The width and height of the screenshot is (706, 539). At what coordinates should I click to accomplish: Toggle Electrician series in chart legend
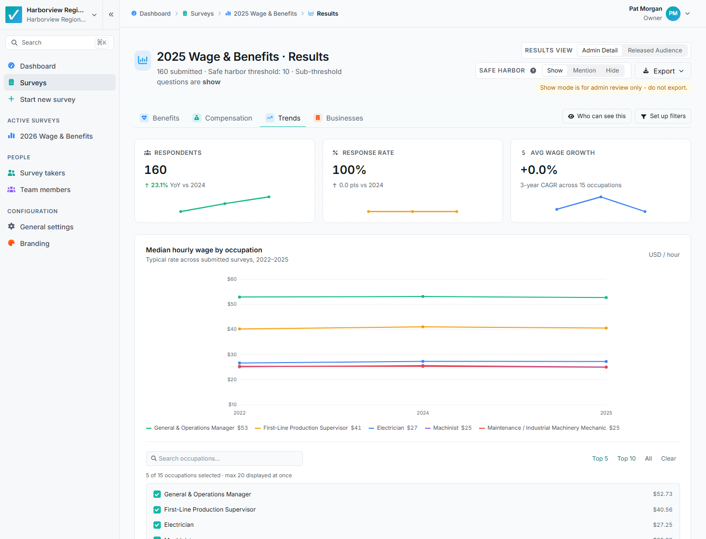click(393, 428)
